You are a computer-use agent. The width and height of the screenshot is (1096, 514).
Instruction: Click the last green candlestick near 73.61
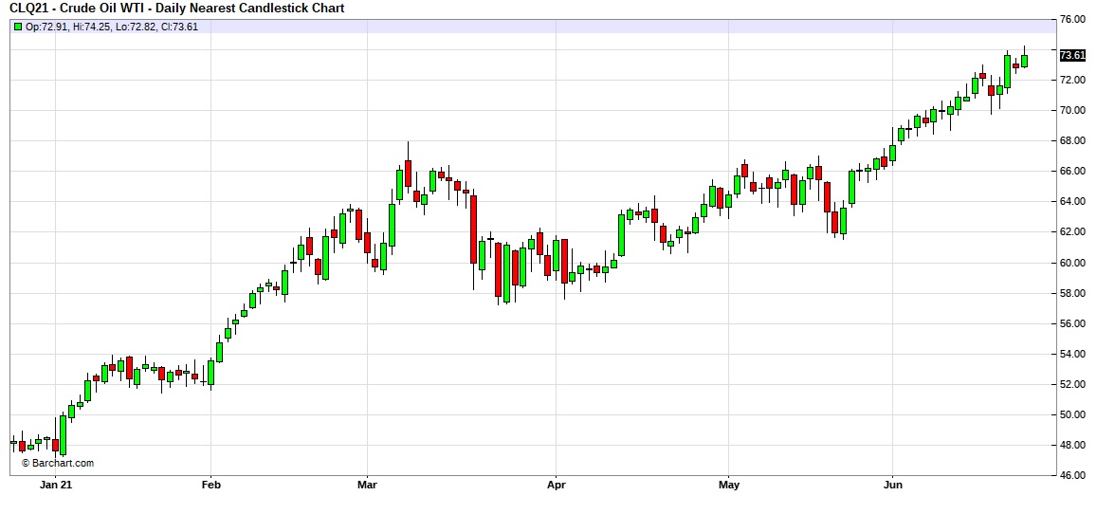tap(1024, 60)
